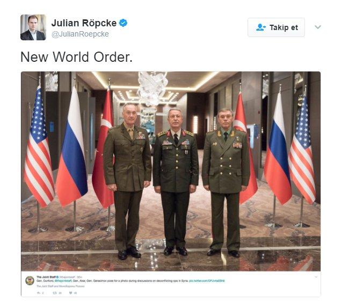Click the reply arrow icon in embedded tweet
Image resolution: width=341 pixels, height=301 pixels.
pos(39,293)
